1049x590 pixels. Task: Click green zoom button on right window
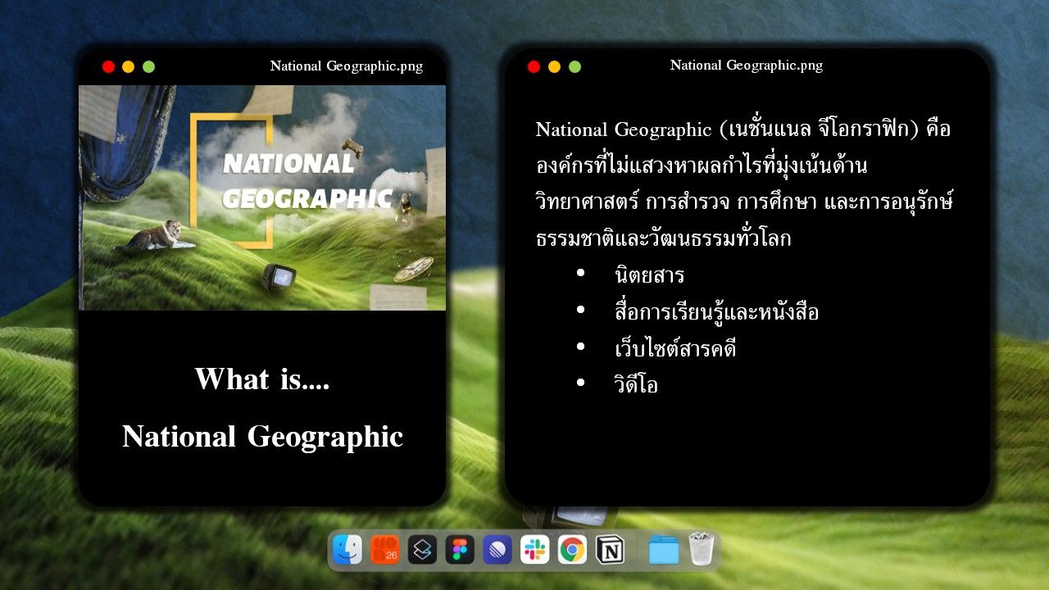[574, 66]
